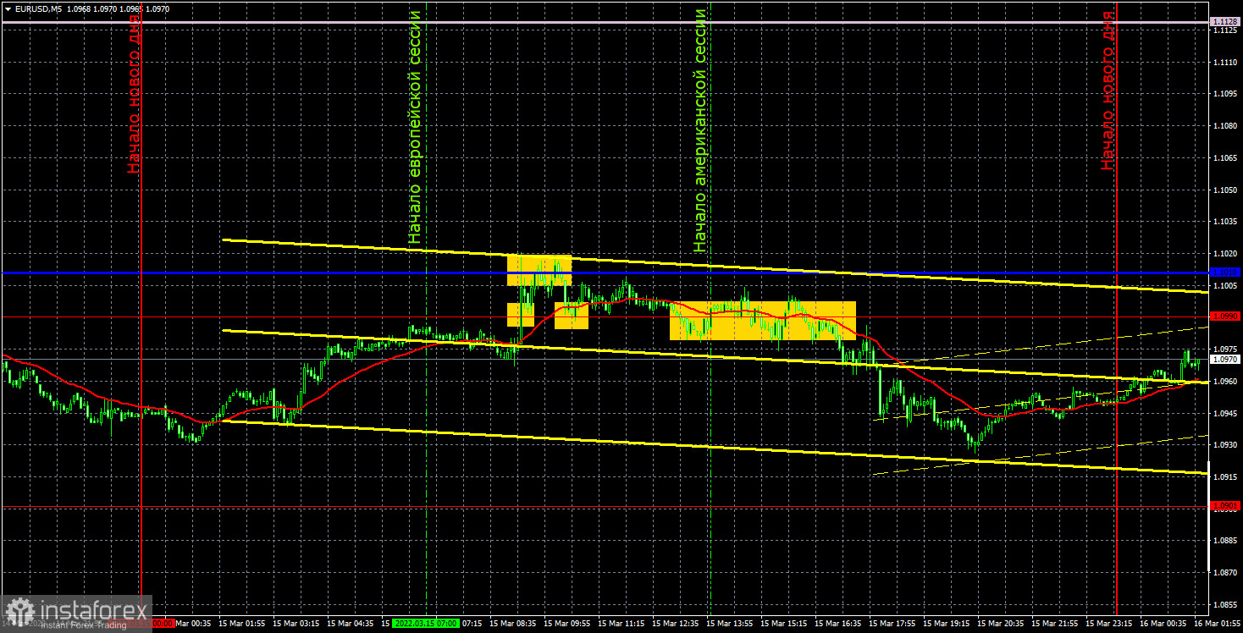
Task: Click the 1.1125 price axis label
Action: click(x=1225, y=30)
